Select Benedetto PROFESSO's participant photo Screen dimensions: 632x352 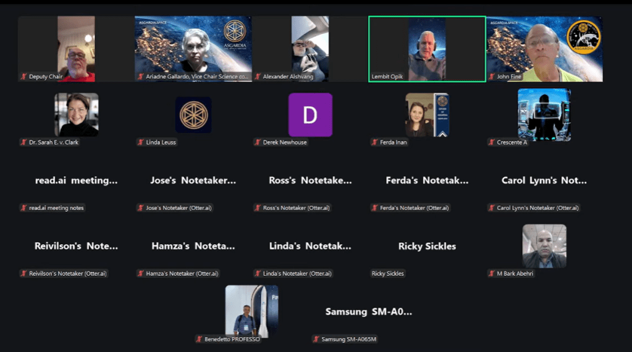tap(251, 310)
